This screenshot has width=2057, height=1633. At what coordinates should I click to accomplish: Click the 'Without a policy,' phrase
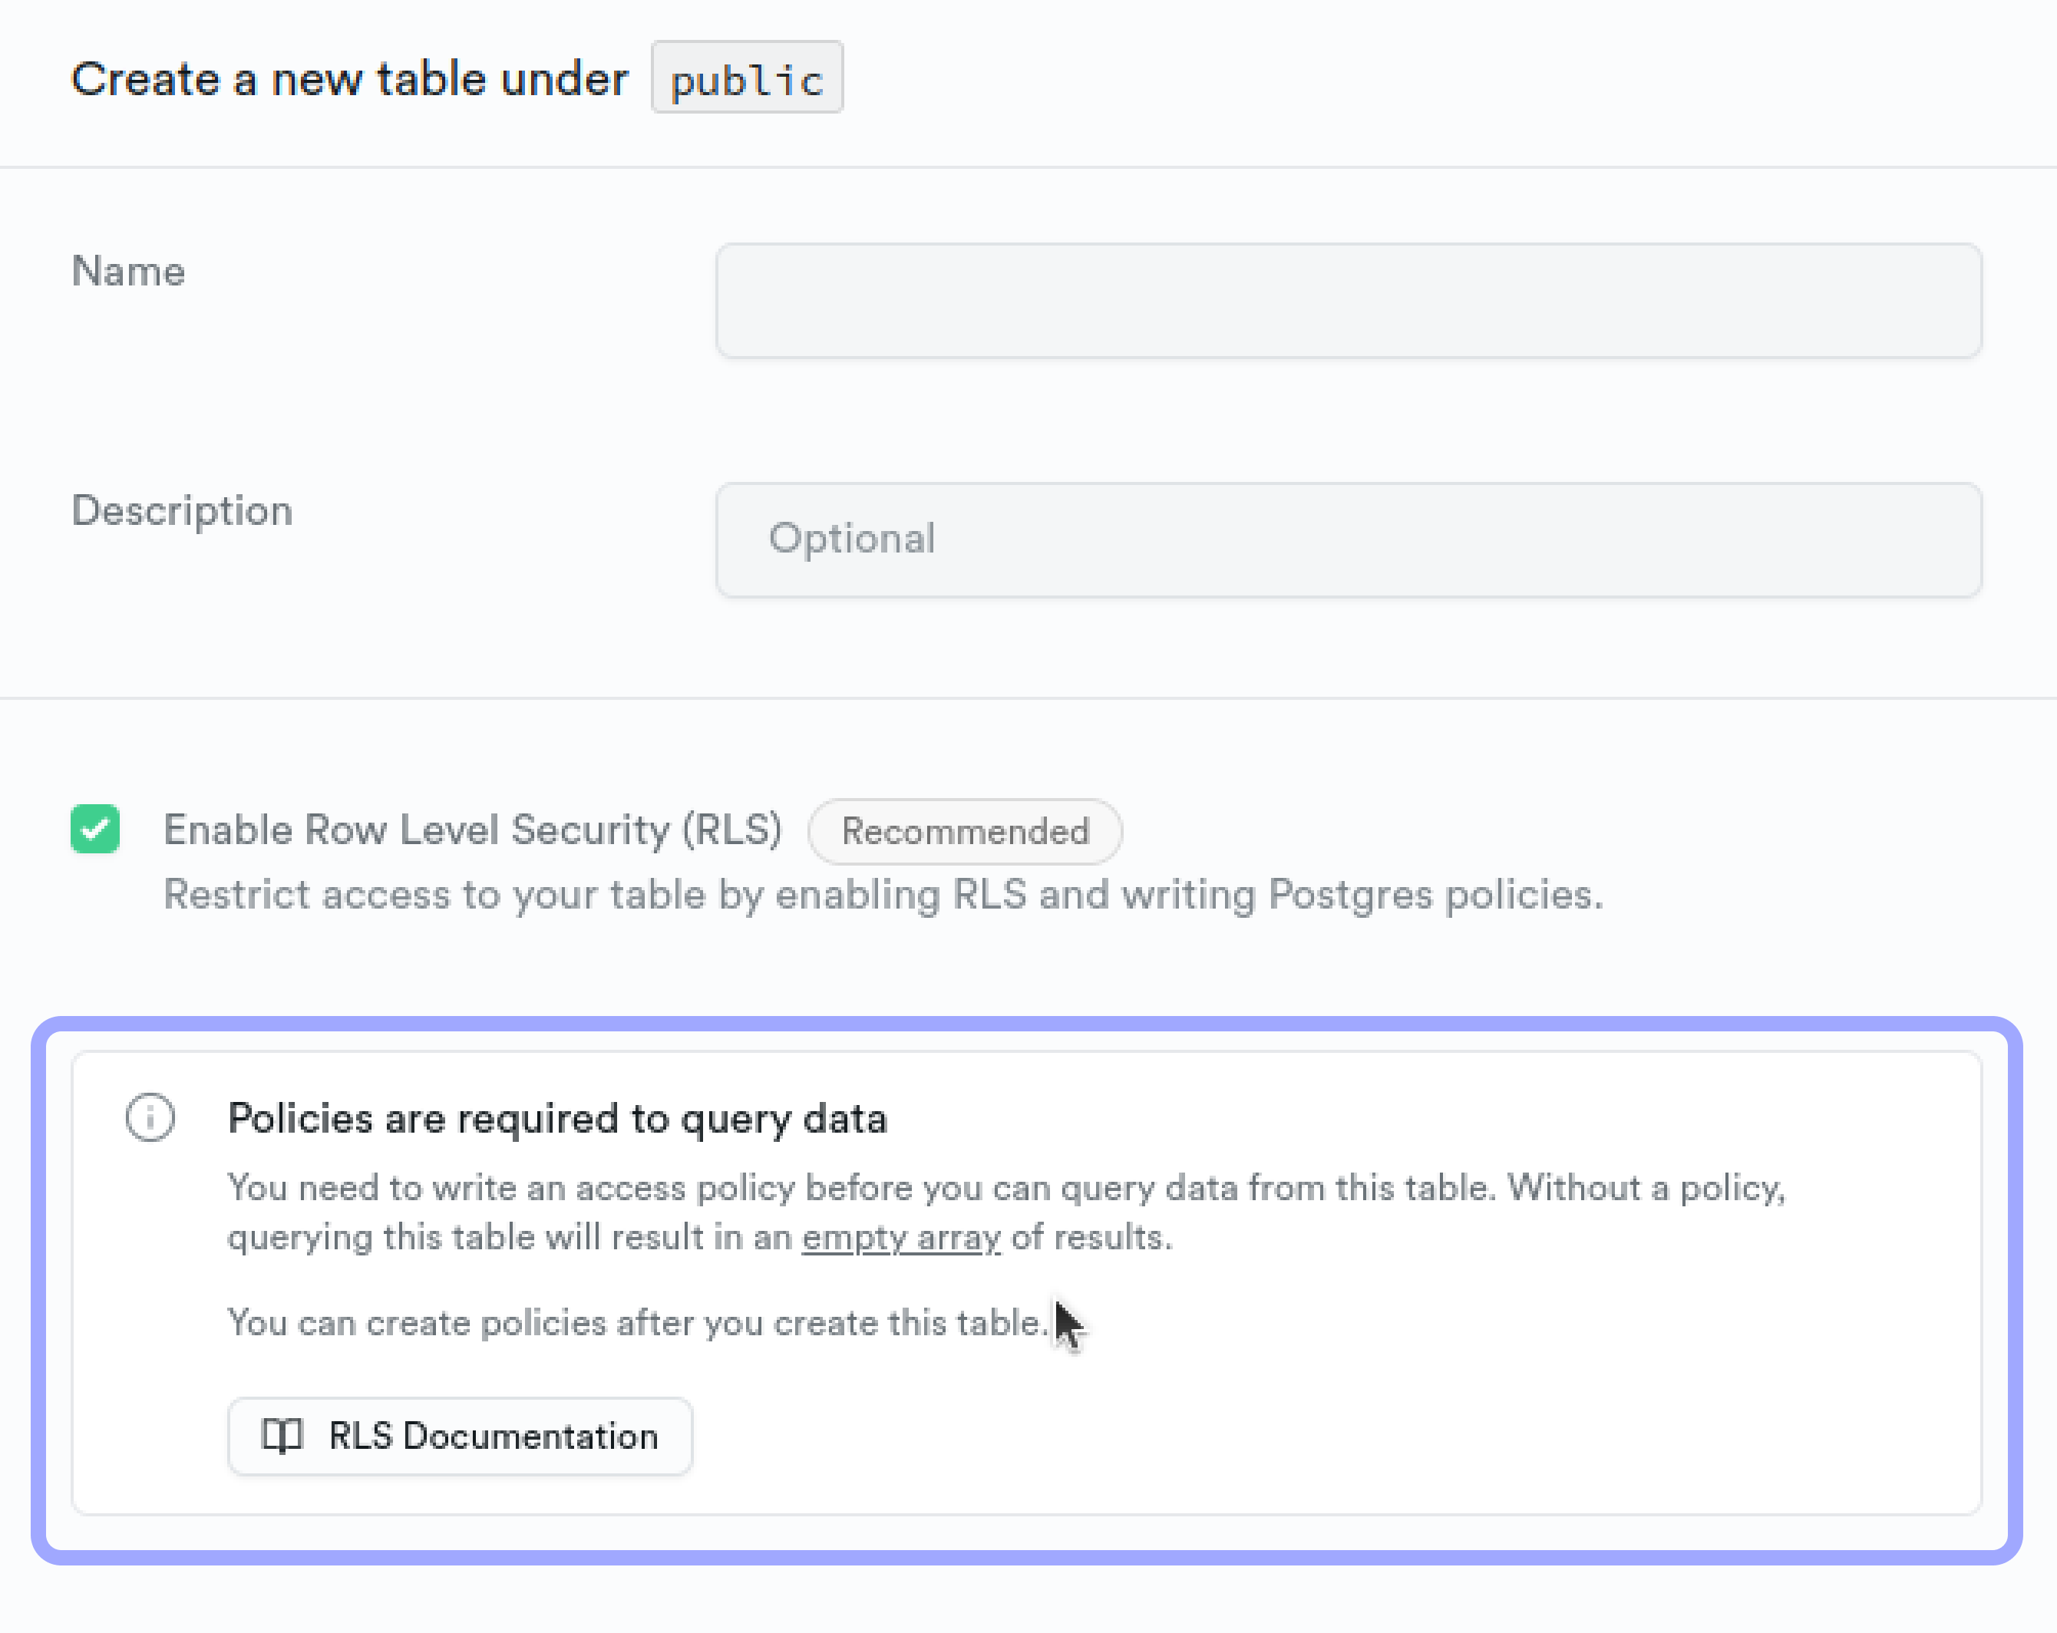1646,1189
